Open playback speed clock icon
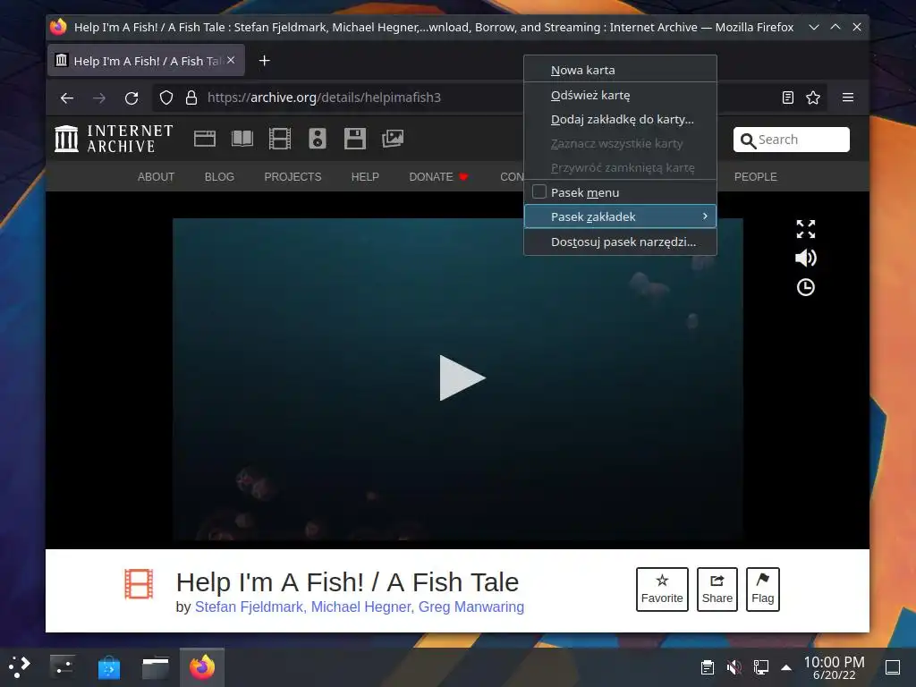The width and height of the screenshot is (916, 687). tap(806, 287)
